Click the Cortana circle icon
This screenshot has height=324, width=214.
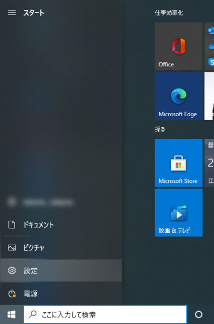[199, 315]
